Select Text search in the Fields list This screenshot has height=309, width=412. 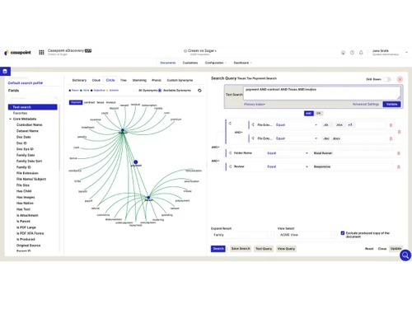pos(33,107)
